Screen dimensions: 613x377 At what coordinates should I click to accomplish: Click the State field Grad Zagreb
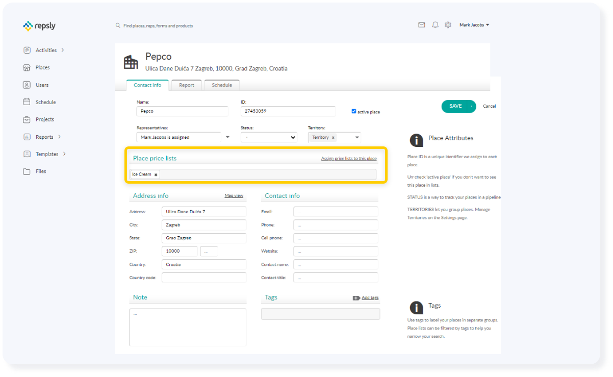(x=204, y=238)
